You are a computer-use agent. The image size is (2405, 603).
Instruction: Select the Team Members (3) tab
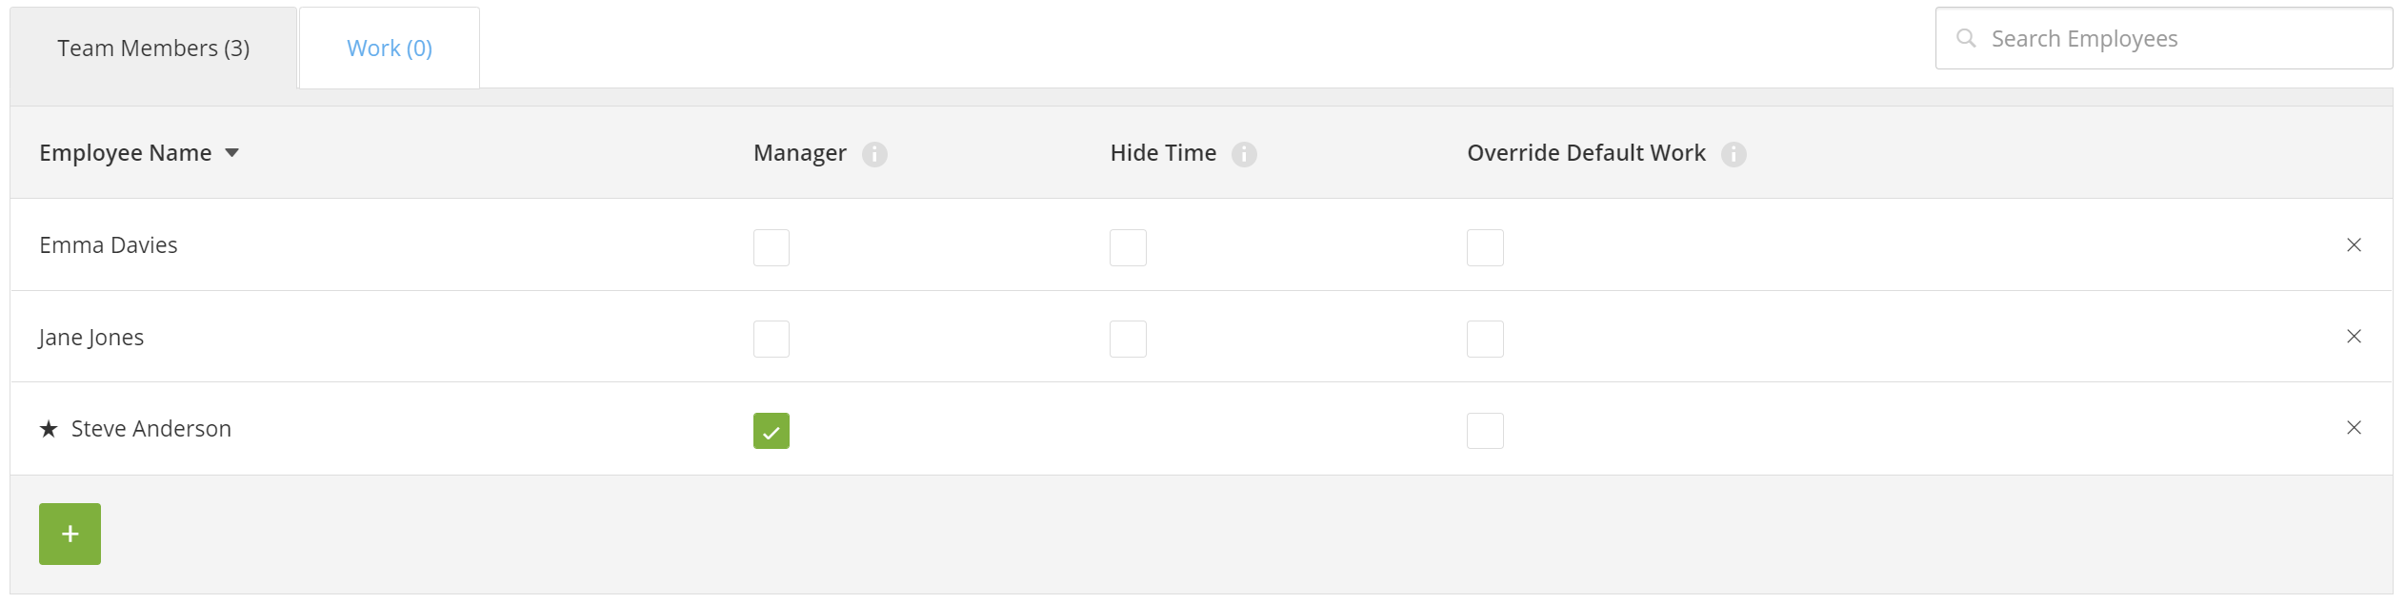pos(153,48)
